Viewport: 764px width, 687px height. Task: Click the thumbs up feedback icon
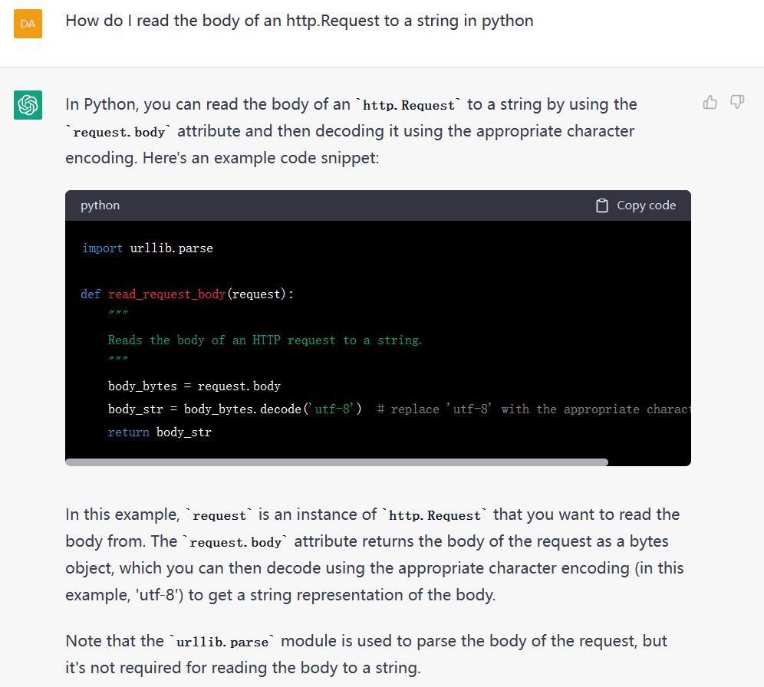(710, 102)
